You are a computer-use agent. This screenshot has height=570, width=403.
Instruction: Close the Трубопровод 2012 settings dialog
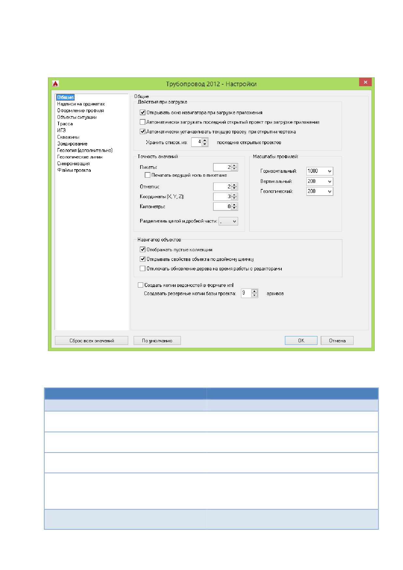point(365,82)
